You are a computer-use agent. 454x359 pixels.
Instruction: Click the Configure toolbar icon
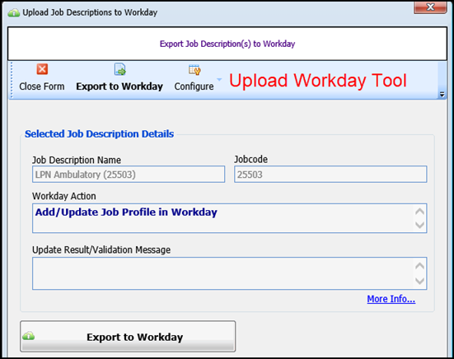194,70
